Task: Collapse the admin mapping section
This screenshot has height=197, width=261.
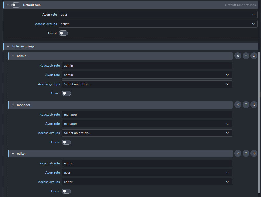Action: coord(13,56)
